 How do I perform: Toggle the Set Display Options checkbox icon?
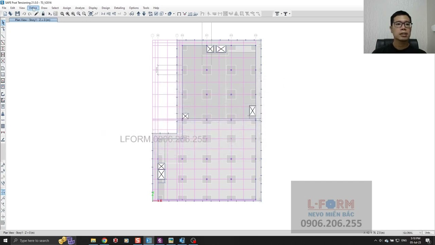click(x=156, y=14)
